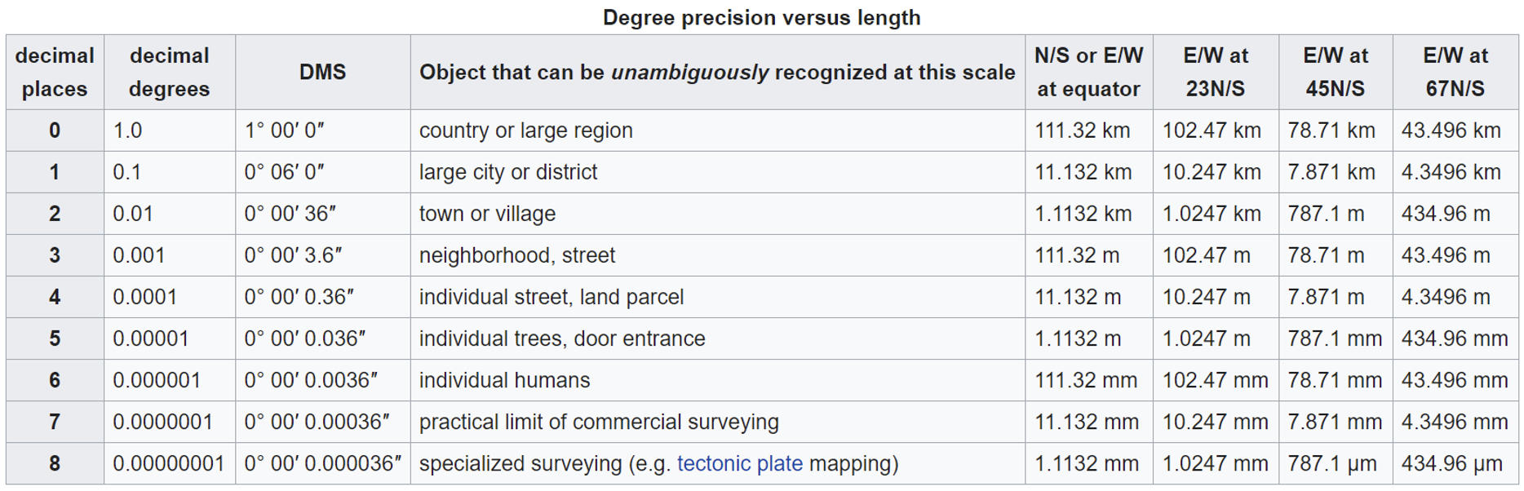Viewport: 1524px width, 491px height.
Task: Click the 111.32 km equator cell
Action: click(x=1083, y=130)
